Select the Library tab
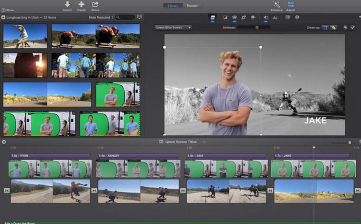This screenshot has height=224, width=361. click(173, 5)
